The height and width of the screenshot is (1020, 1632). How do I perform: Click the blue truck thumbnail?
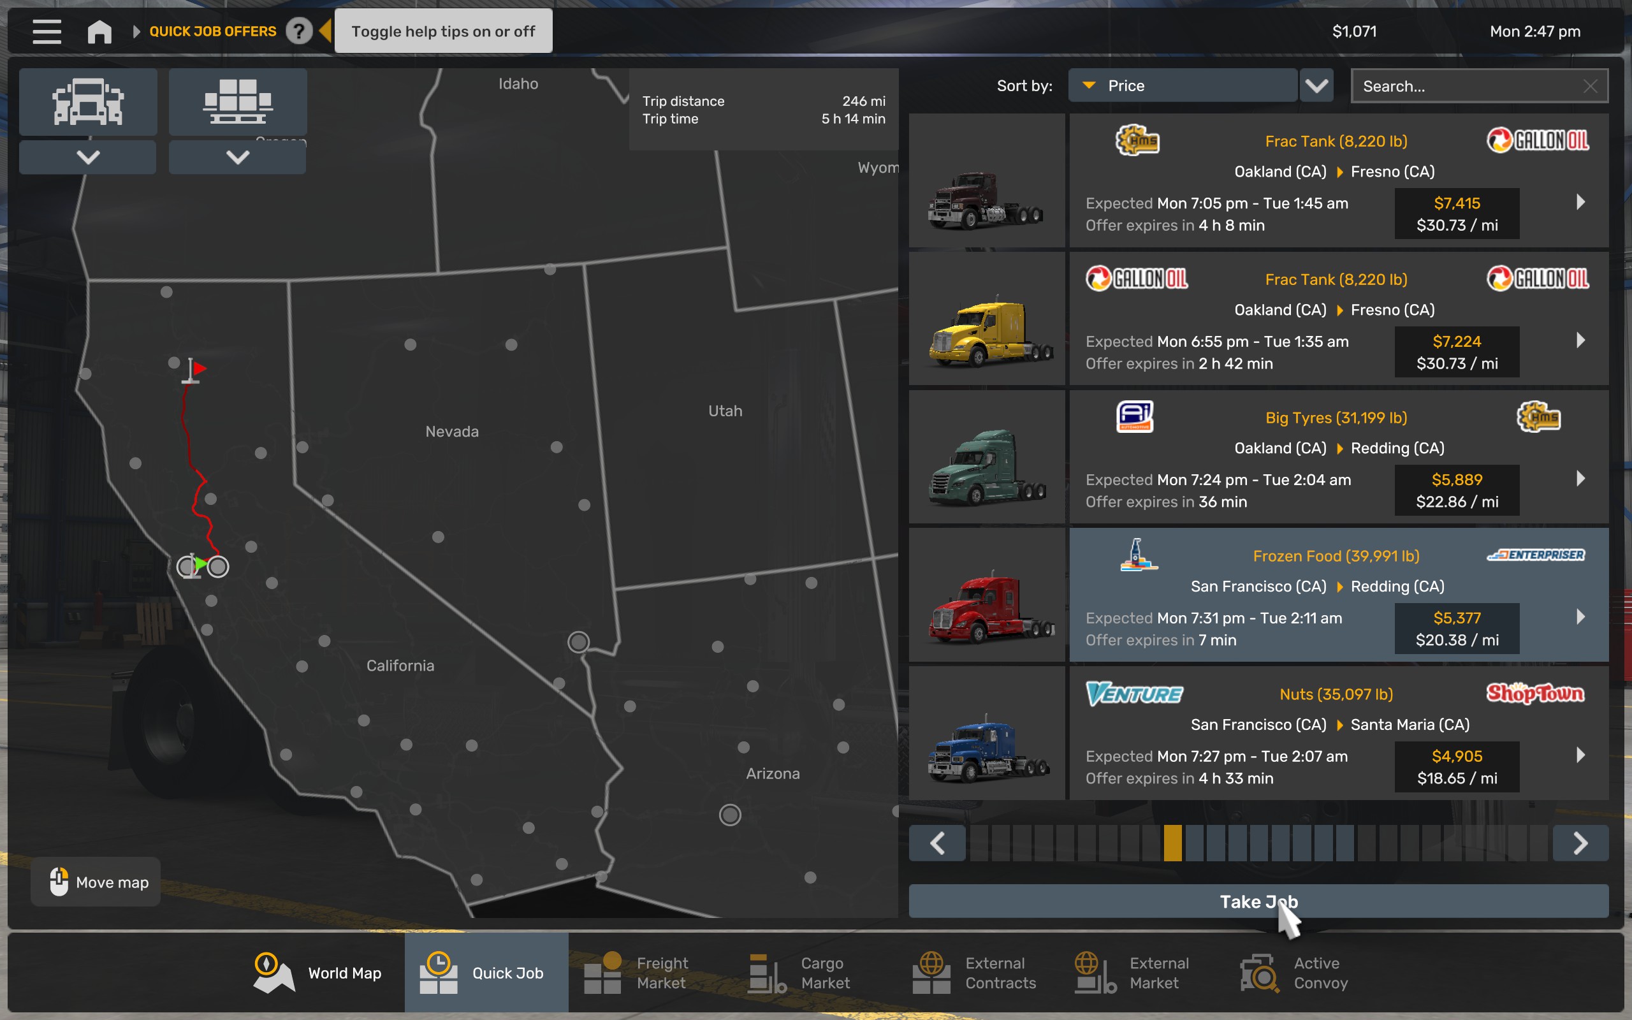point(987,733)
